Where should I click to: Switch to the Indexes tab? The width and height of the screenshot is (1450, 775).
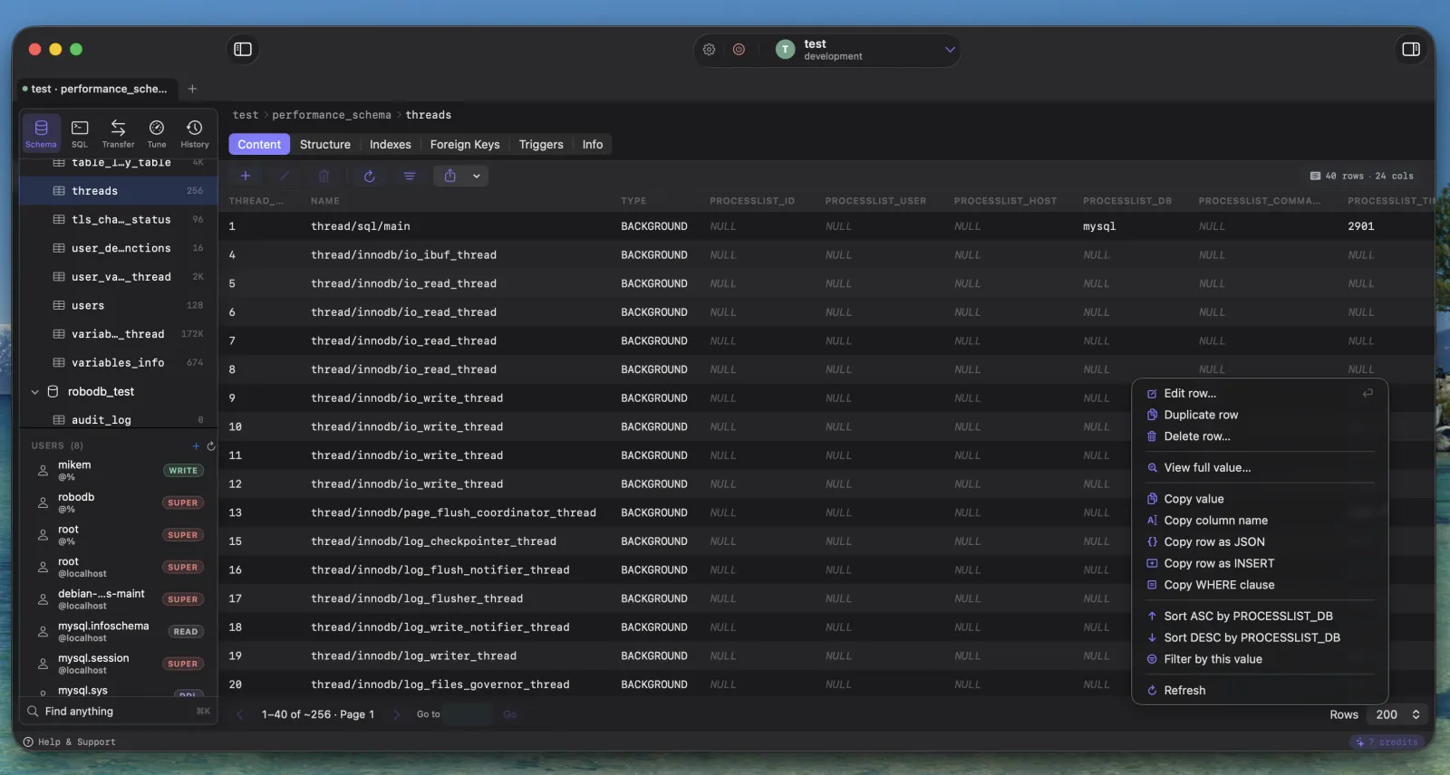(x=391, y=144)
